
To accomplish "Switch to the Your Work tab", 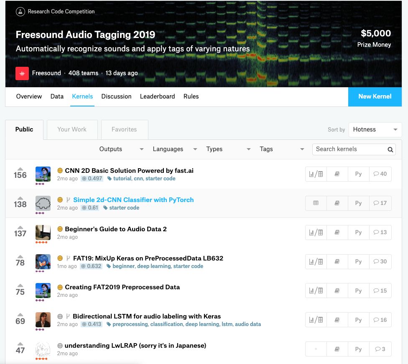I will [x=72, y=130].
